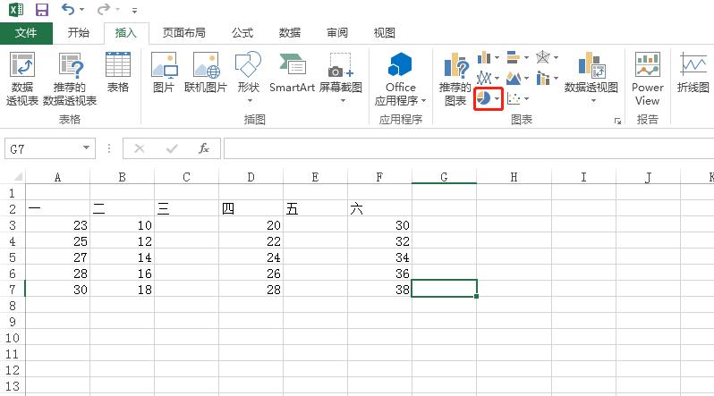This screenshot has height=396, width=714.
Task: Click the Excel application icon
Action: (x=16, y=10)
